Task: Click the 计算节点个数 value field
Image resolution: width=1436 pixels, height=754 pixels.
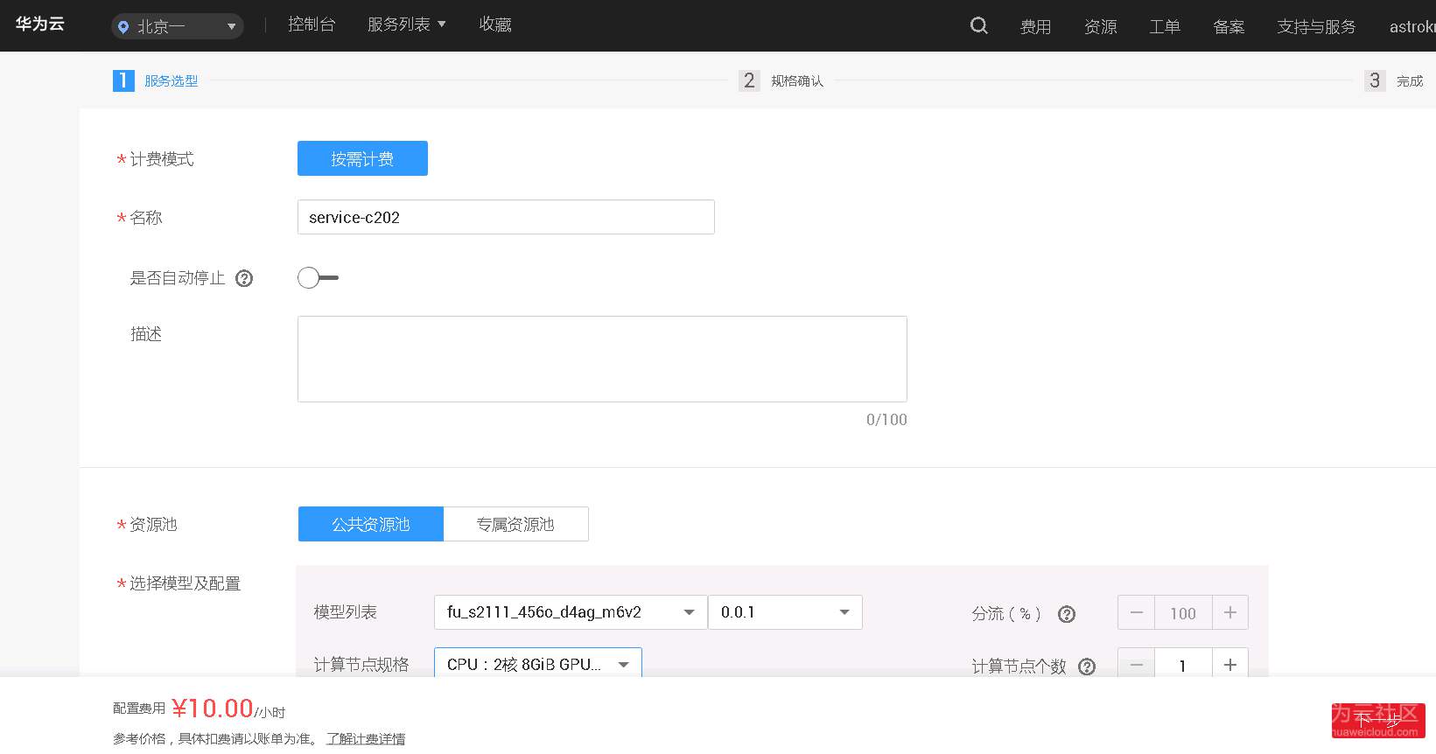Action: coord(1183,665)
